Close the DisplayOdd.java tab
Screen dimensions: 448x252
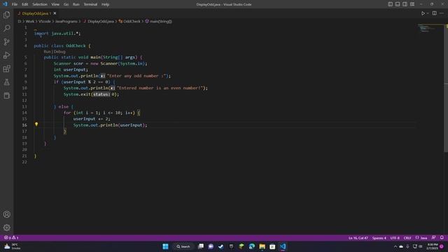(55, 13)
